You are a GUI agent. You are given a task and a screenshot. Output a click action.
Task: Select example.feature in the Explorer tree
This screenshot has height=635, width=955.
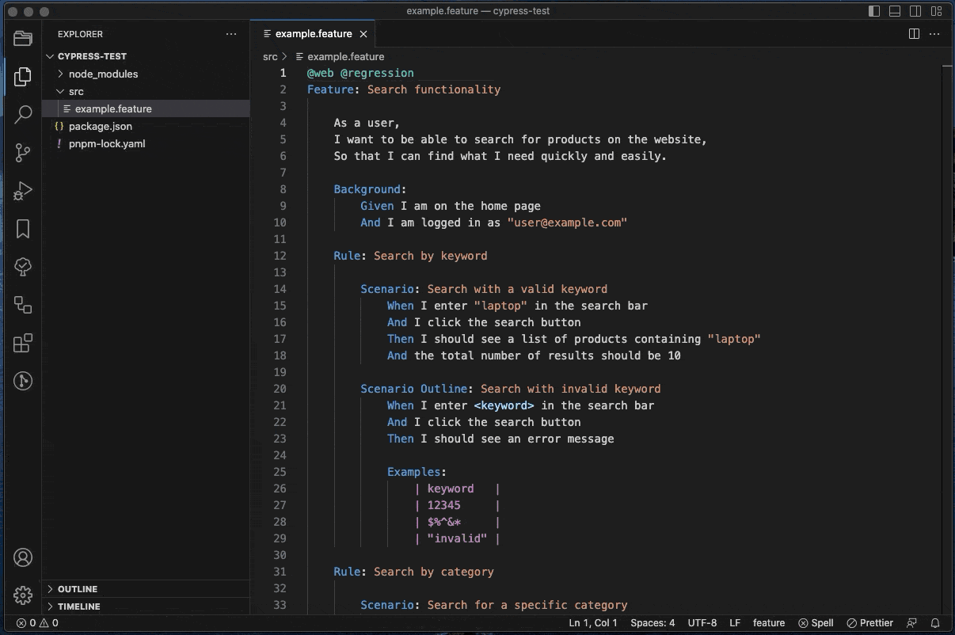point(146,108)
